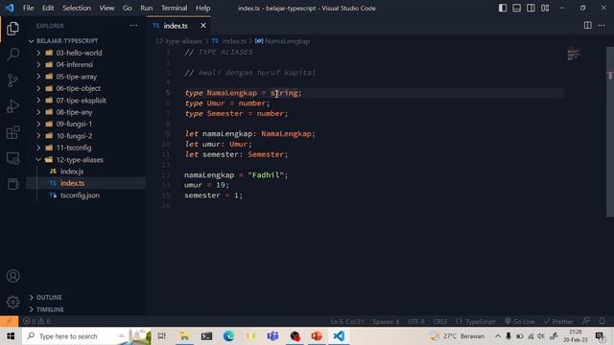Click the editor minimap
The image size is (614, 345).
coord(574,55)
